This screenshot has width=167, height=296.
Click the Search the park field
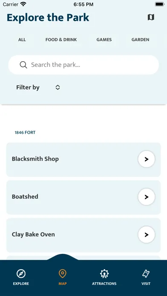(83, 65)
